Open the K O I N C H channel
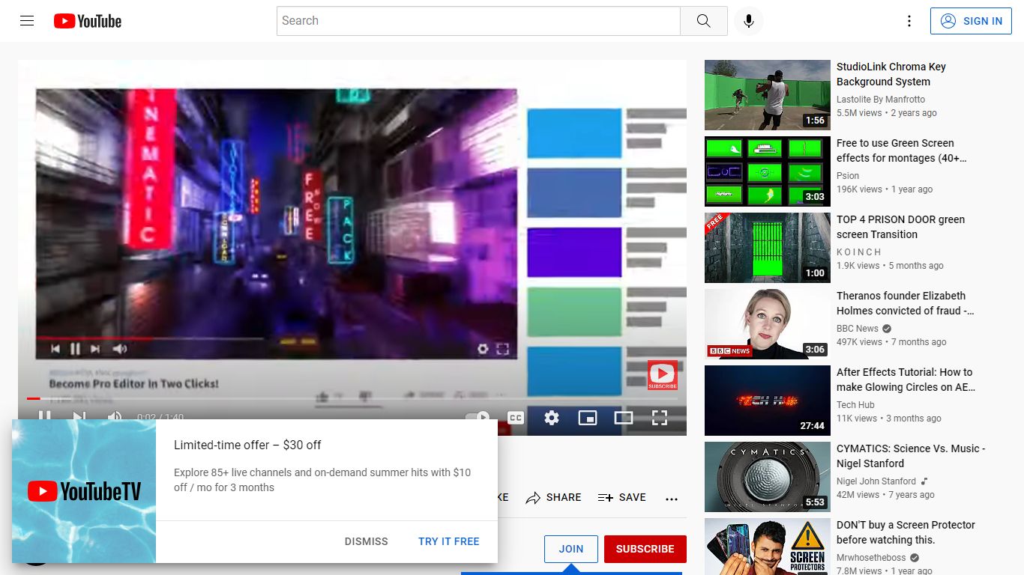The height and width of the screenshot is (575, 1024). 859,252
